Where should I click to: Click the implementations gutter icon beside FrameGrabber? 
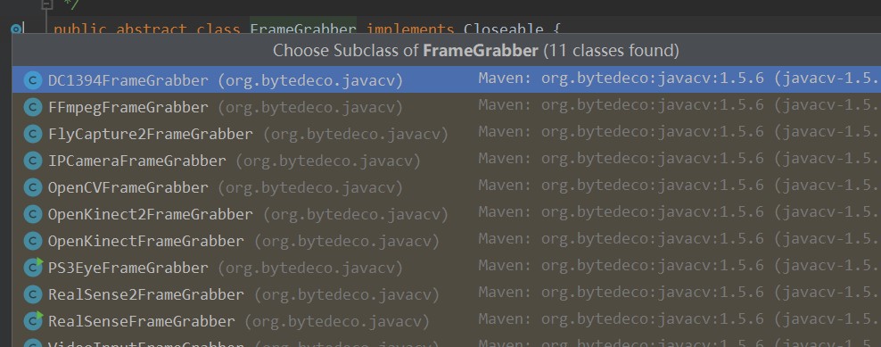(17, 29)
